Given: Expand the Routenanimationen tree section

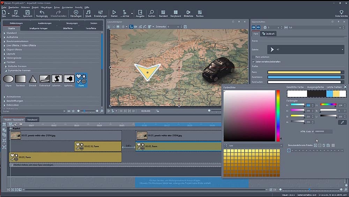Looking at the screenshot, I should (17, 41).
